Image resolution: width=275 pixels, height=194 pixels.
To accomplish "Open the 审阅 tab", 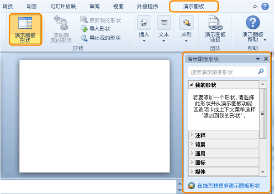I will tap(95, 6).
